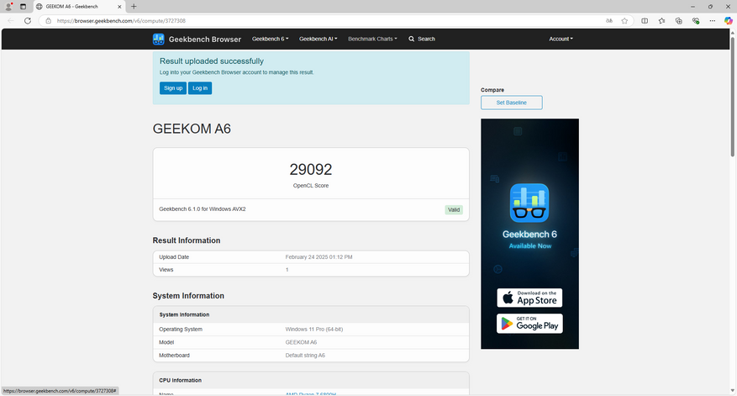Click the Log in button
The image size is (737, 396).
coord(200,88)
